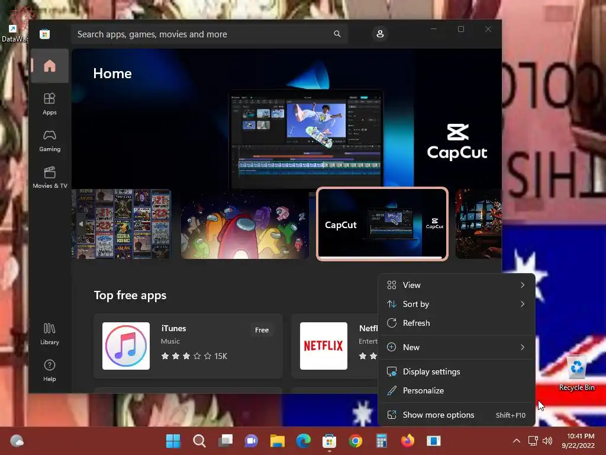Launch Microsoft Edge from taskbar
The width and height of the screenshot is (606, 455).
pos(304,441)
